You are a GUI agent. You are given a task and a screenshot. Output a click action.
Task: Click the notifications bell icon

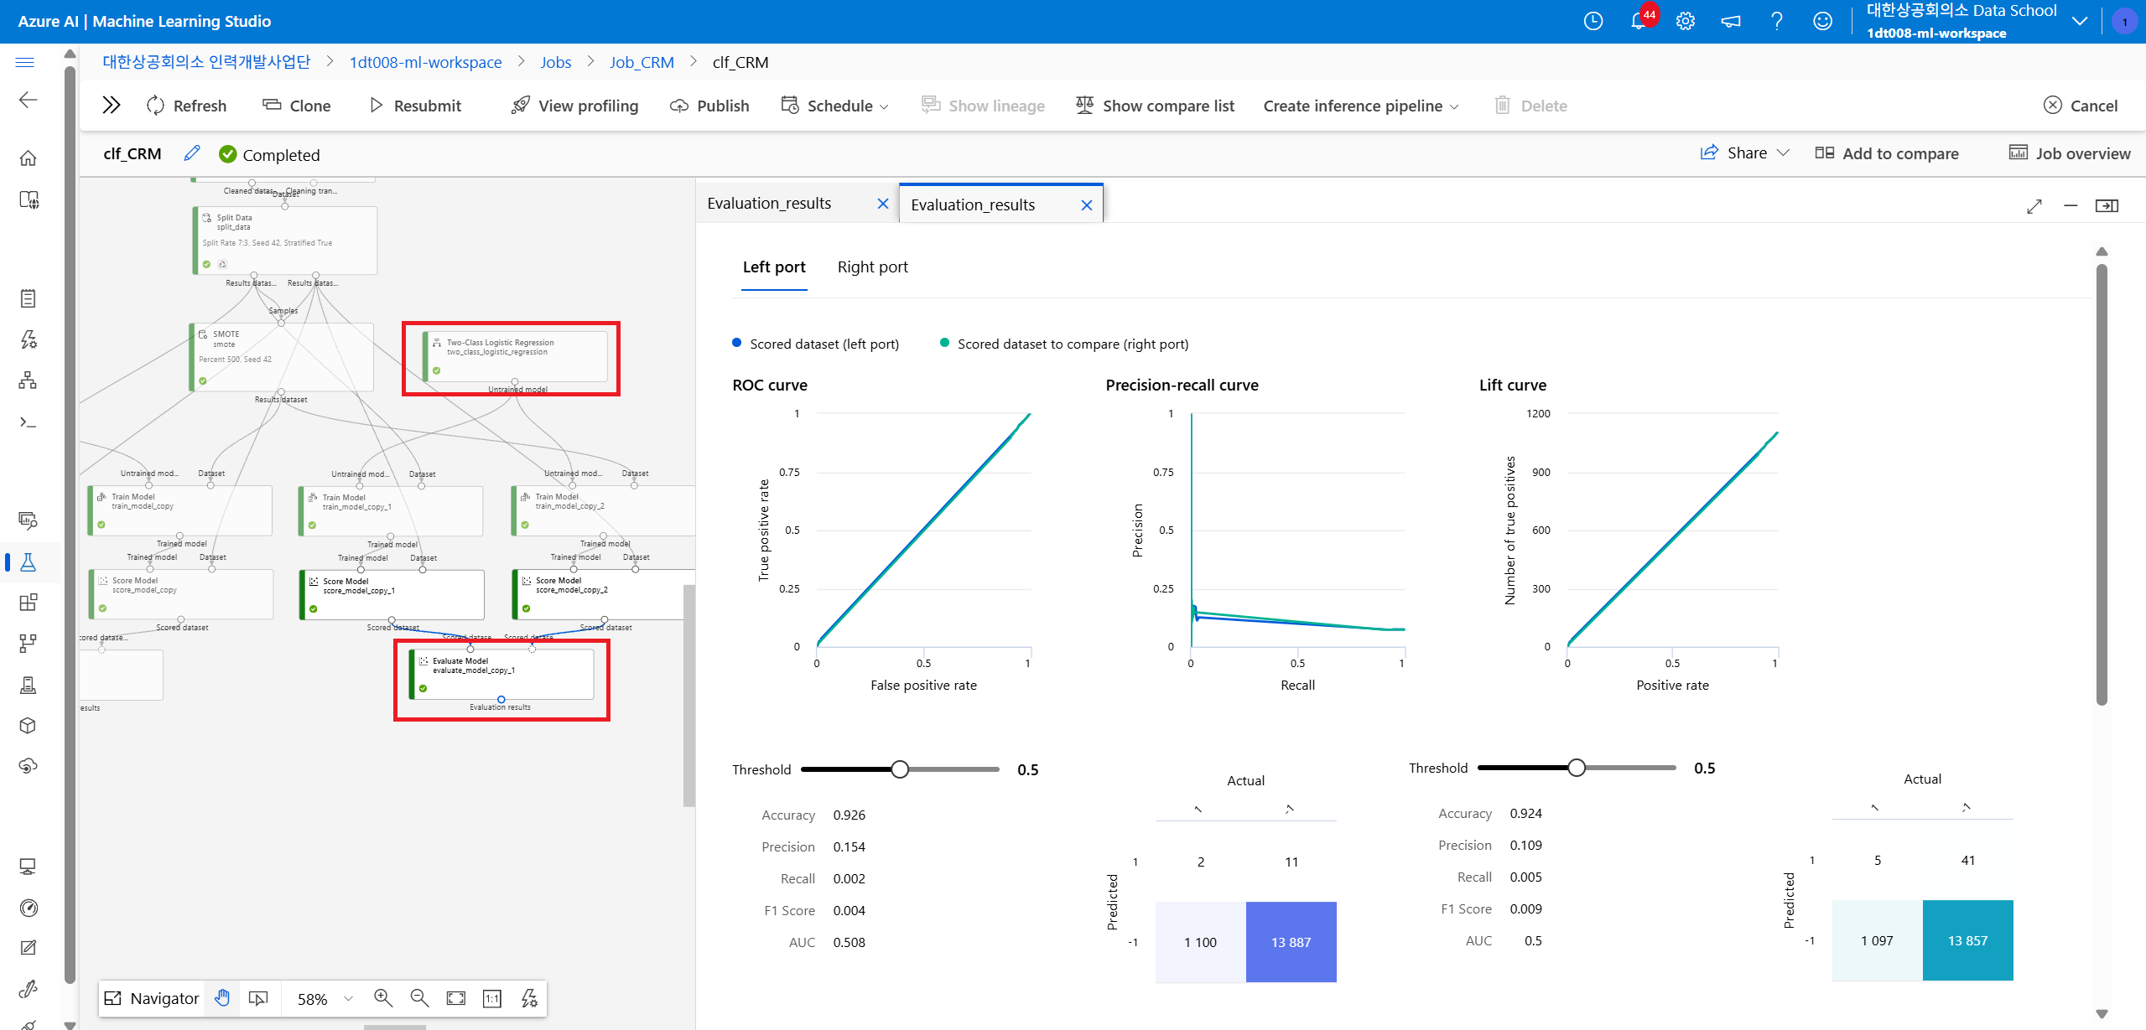point(1638,21)
